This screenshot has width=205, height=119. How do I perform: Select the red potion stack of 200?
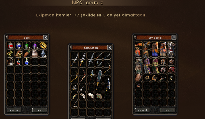tap(10, 45)
